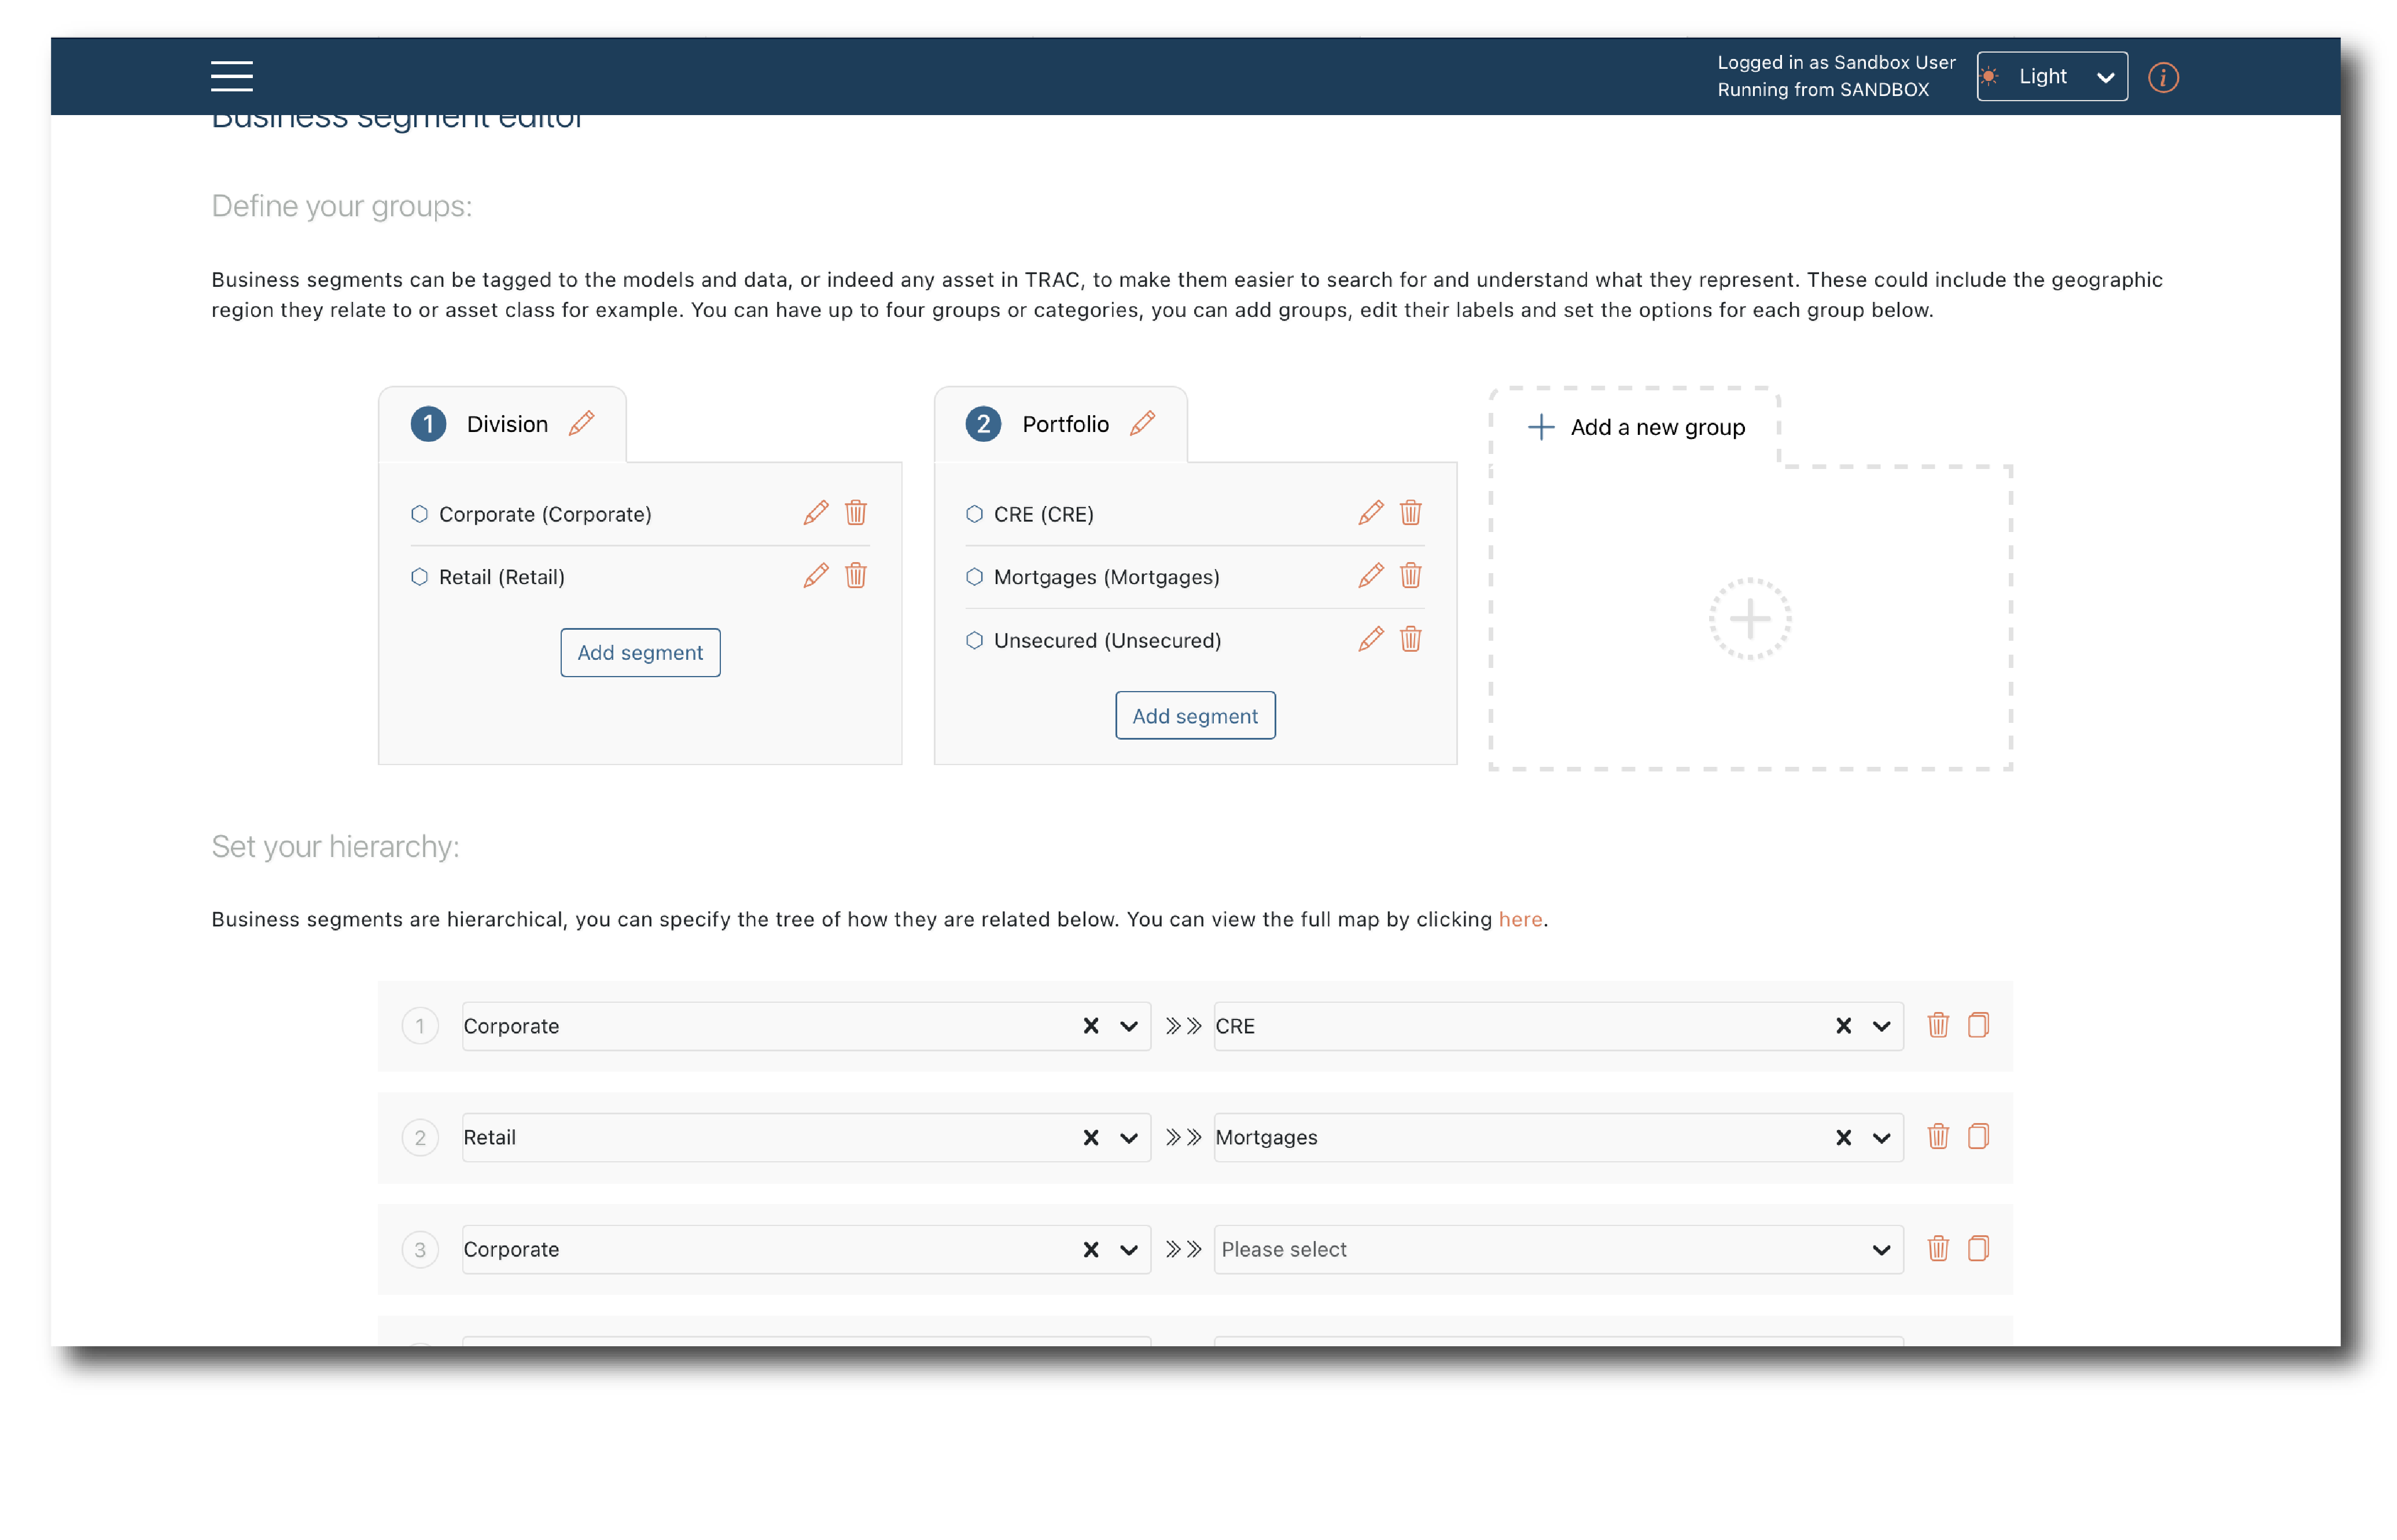2397x1540 pixels.
Task: Edit the Retail segment
Action: (815, 576)
